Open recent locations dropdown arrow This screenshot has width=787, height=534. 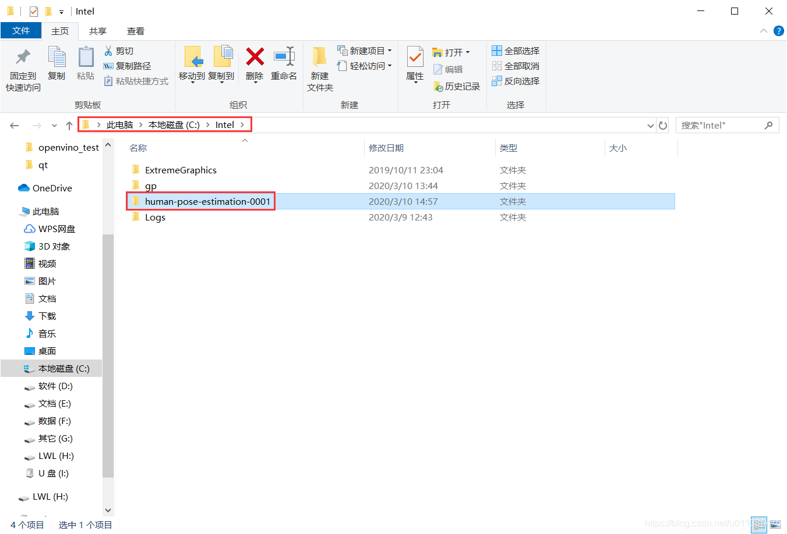click(54, 126)
